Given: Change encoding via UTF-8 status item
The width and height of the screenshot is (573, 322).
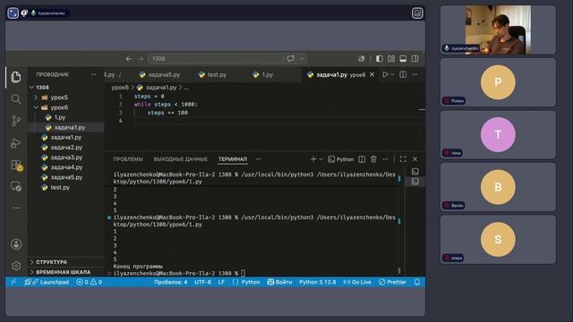Looking at the screenshot, I should pyautogui.click(x=202, y=283).
